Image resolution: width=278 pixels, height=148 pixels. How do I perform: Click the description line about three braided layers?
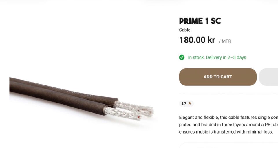(228, 125)
